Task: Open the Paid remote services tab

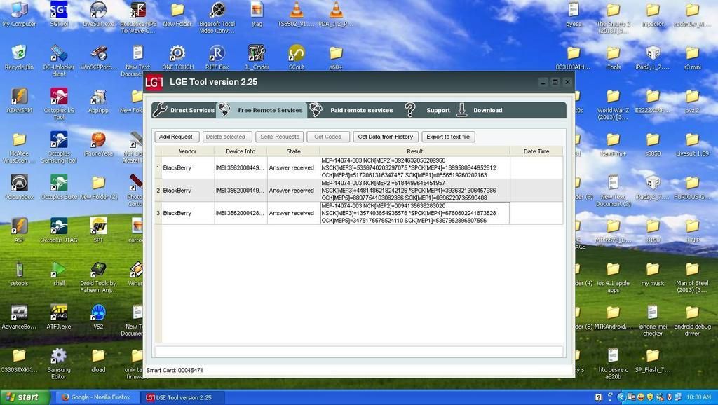Action: click(x=352, y=110)
